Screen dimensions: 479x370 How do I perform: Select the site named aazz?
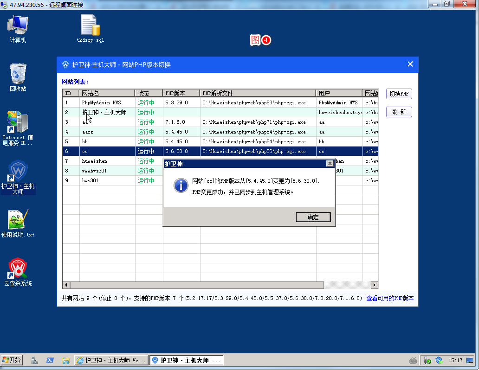tap(220, 132)
